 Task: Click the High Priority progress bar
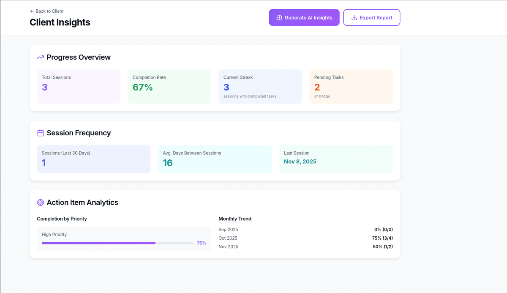[117, 243]
